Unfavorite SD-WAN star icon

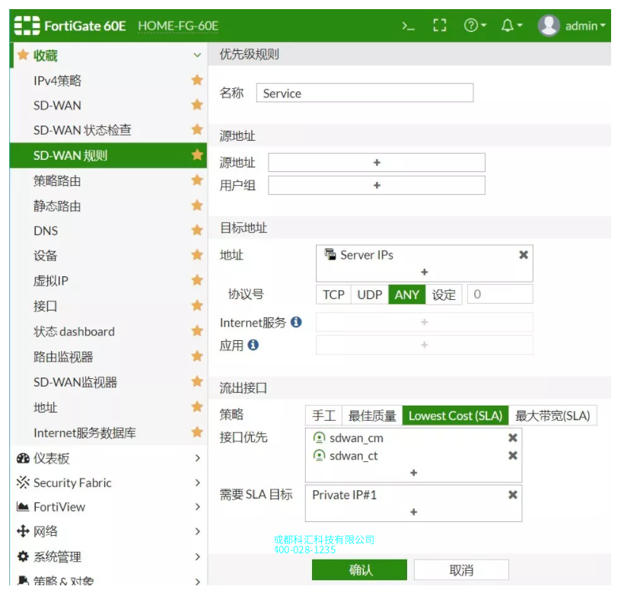(197, 105)
